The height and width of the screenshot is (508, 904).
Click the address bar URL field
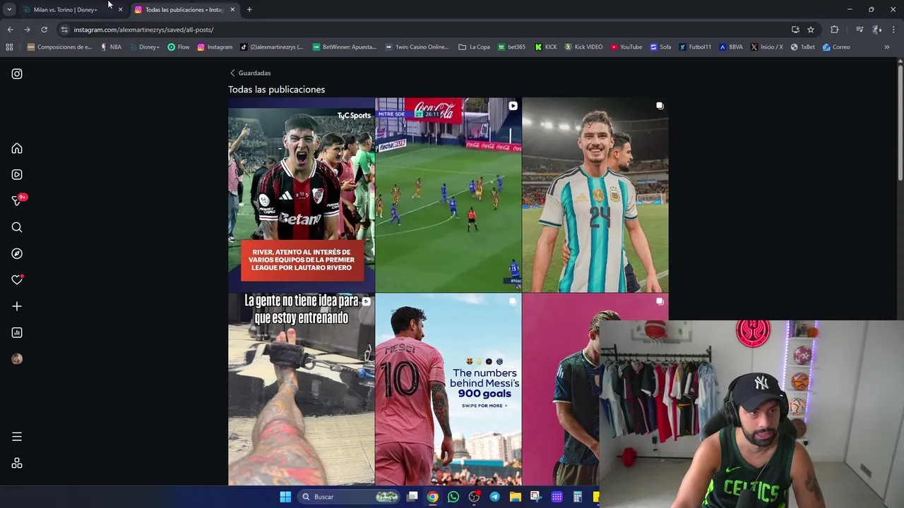click(x=424, y=30)
